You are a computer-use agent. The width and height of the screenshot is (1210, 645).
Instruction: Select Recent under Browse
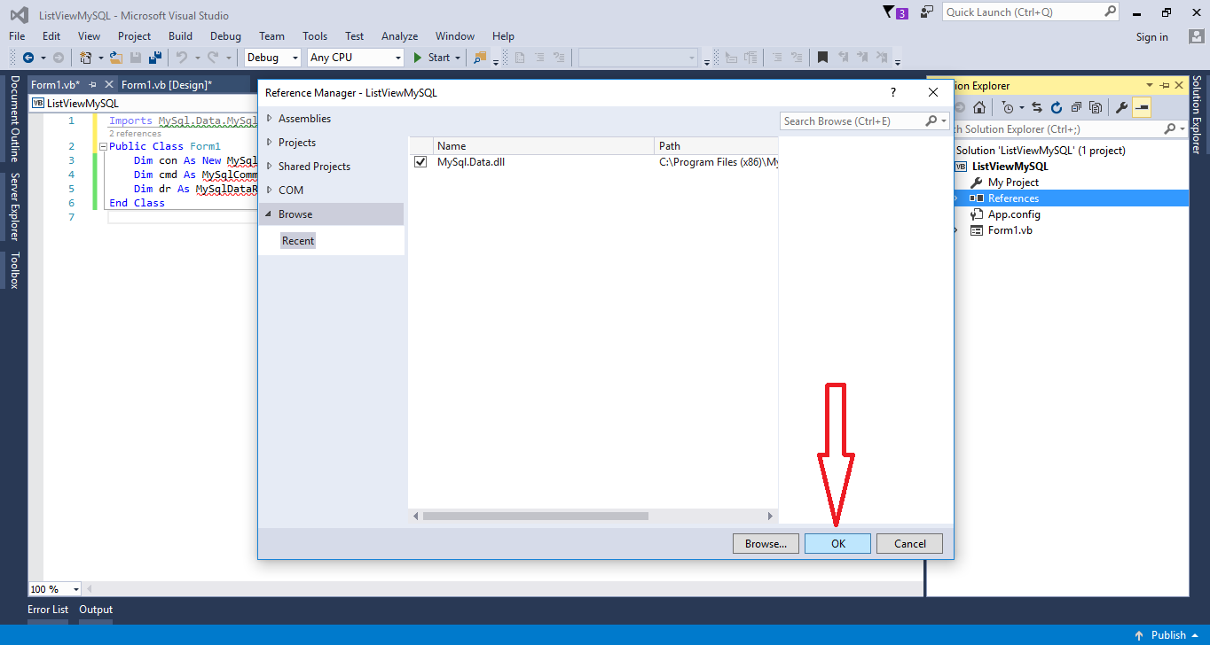[x=297, y=241]
